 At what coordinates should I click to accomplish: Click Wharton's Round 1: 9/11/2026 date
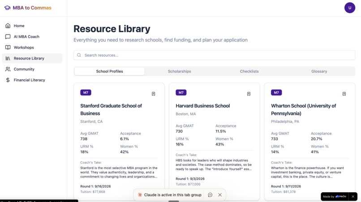(286, 186)
